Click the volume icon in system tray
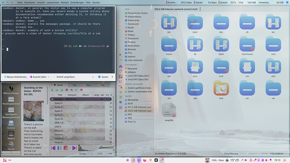 tap(266, 160)
